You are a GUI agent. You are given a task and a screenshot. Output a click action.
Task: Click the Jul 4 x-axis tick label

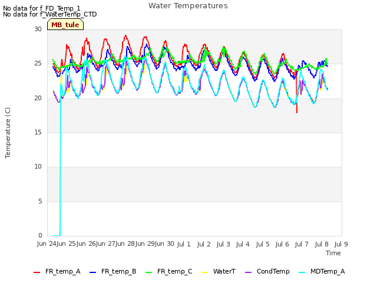(x=243, y=244)
